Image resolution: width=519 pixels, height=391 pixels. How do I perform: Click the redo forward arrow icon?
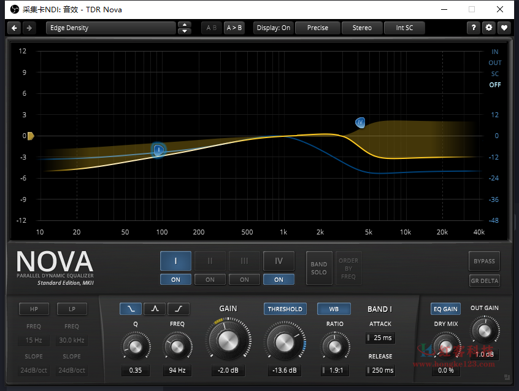[x=29, y=28]
